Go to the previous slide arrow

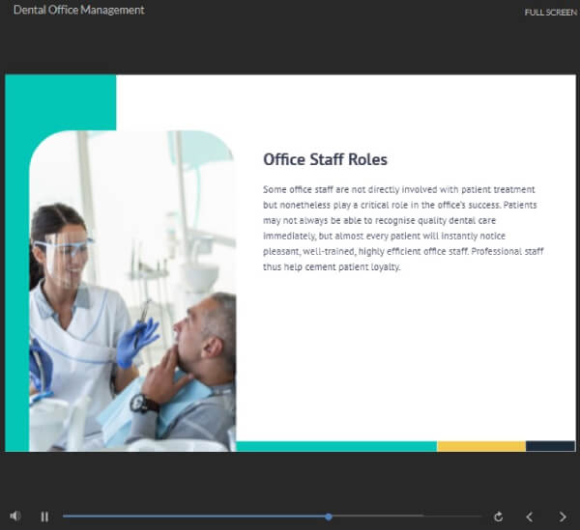(x=530, y=516)
